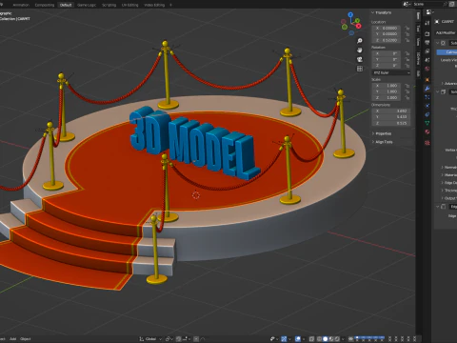Click the highlighted Catmull-Clark button

click(x=447, y=52)
